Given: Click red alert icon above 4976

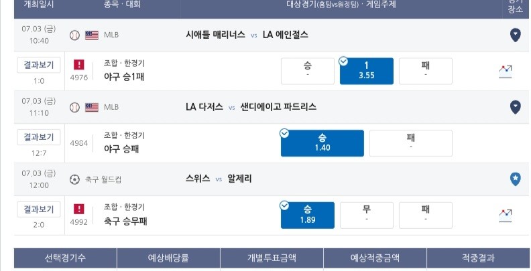Looking at the screenshot, I should (x=79, y=65).
